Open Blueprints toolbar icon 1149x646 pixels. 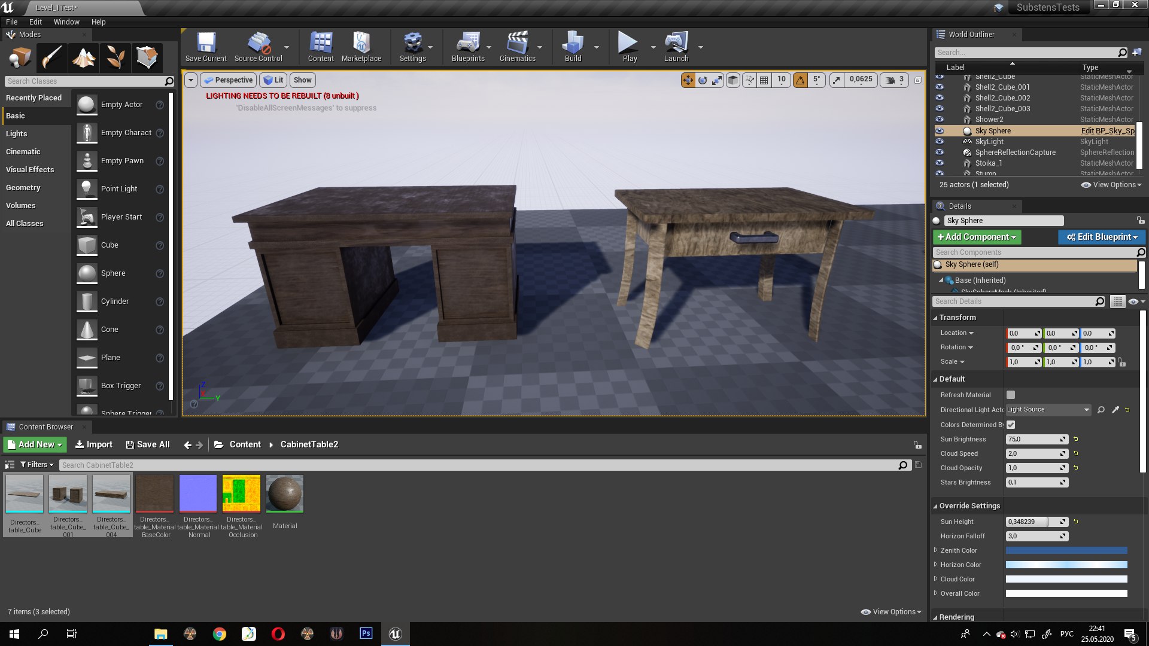point(468,47)
